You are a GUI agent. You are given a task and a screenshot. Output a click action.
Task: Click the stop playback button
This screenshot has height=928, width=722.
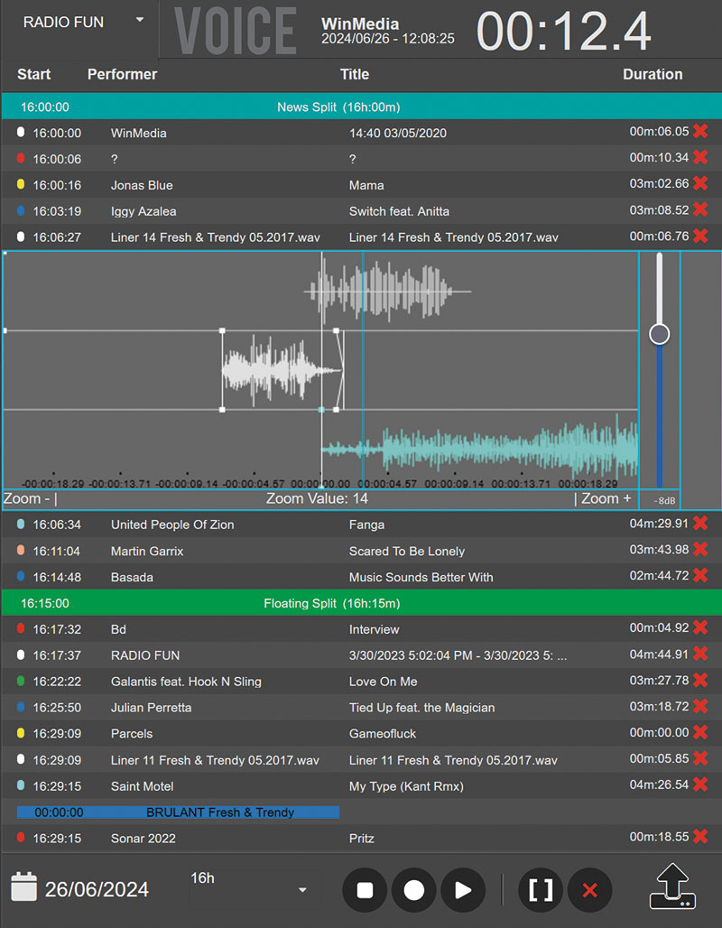[365, 890]
